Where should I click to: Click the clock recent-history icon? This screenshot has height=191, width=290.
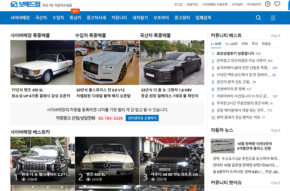point(268,4)
